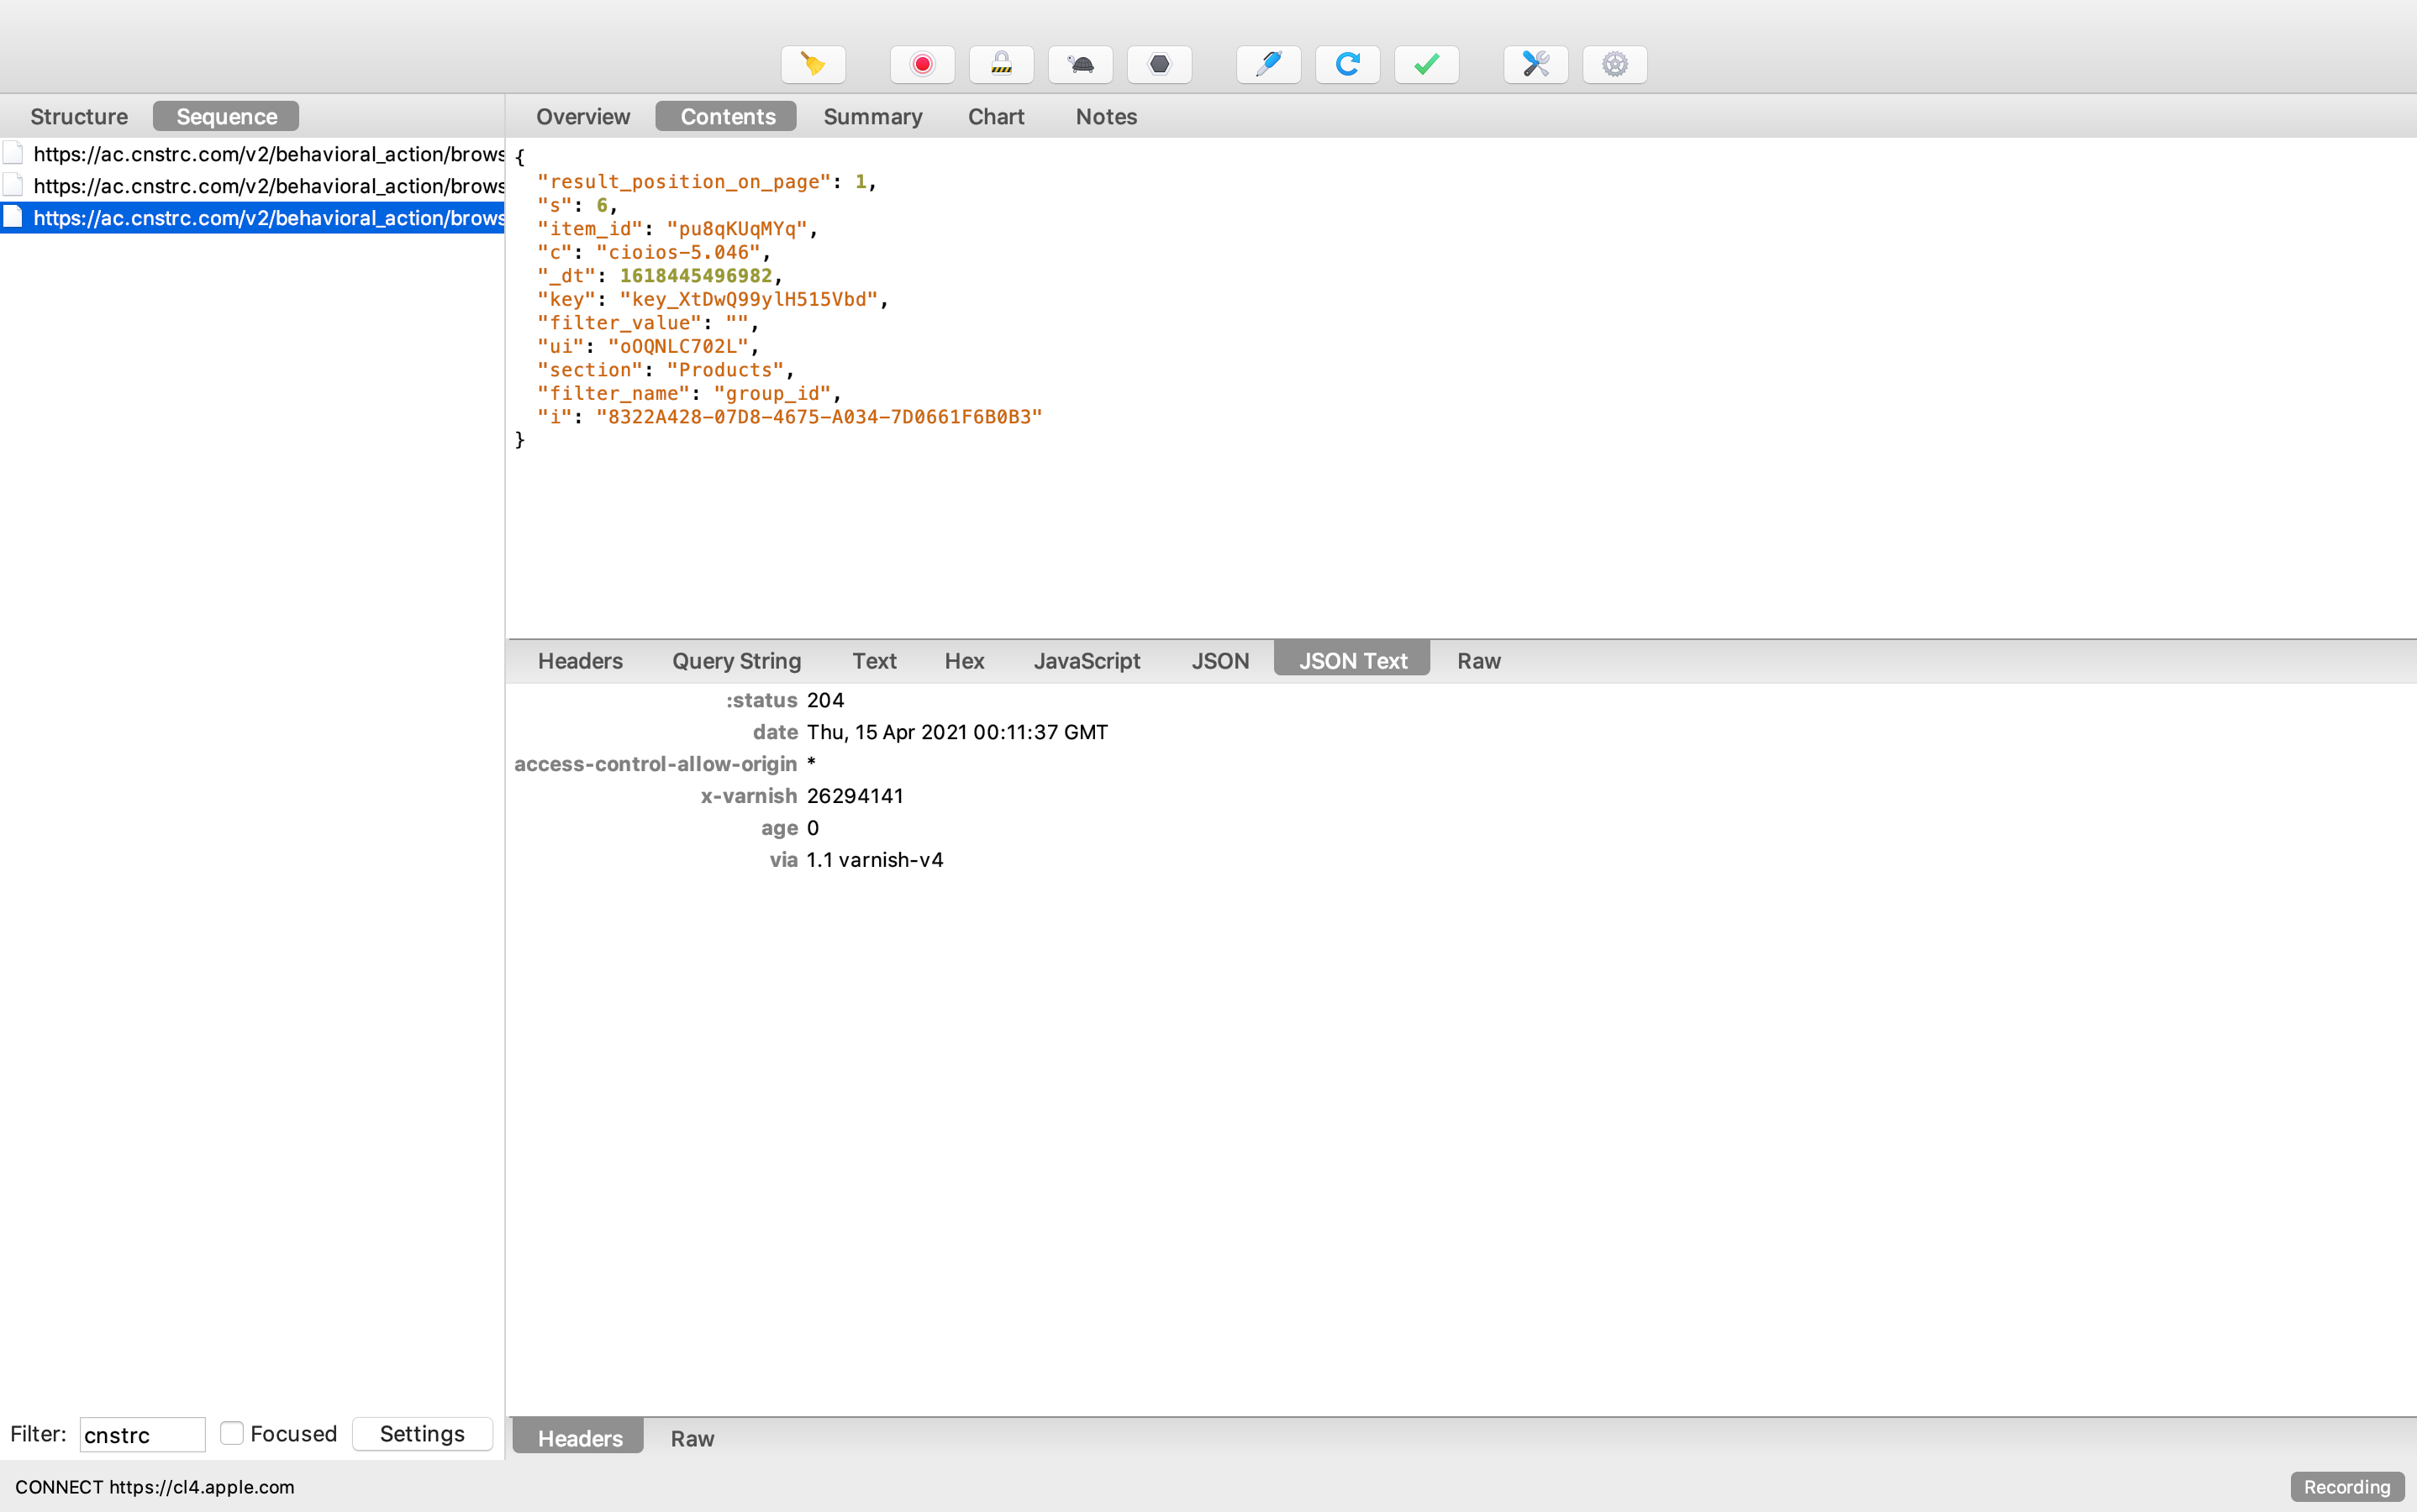Image resolution: width=2417 pixels, height=1512 pixels.
Task: Switch to Structure view
Action: coord(79,115)
